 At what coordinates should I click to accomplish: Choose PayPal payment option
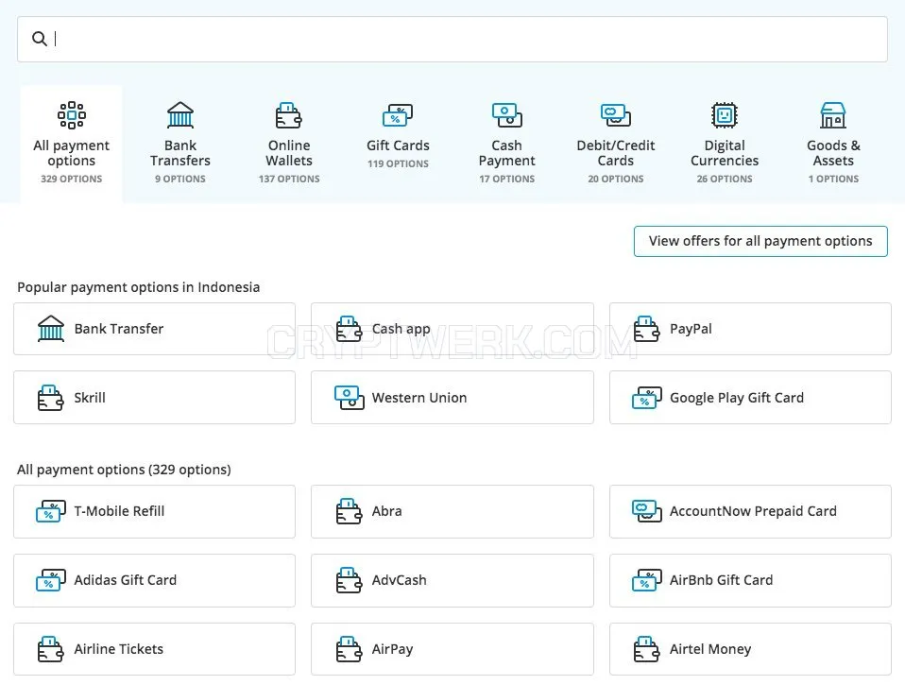(750, 329)
